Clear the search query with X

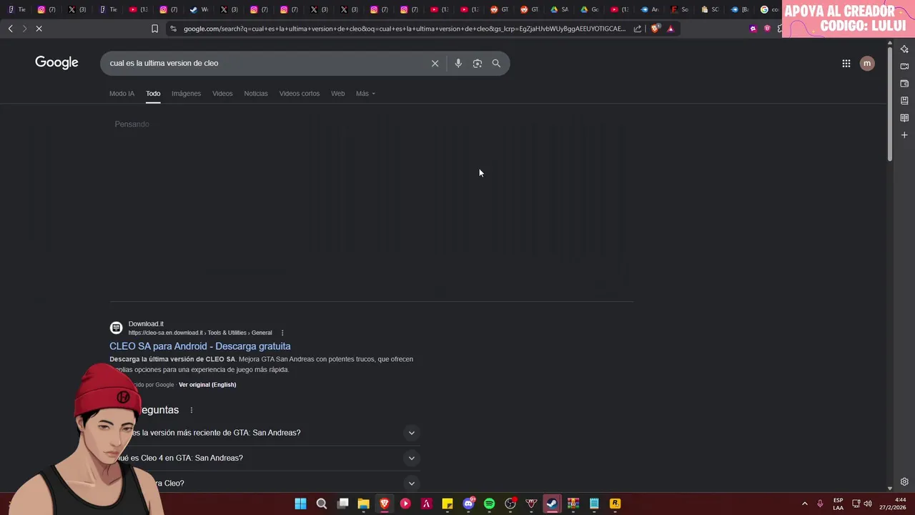coord(435,63)
